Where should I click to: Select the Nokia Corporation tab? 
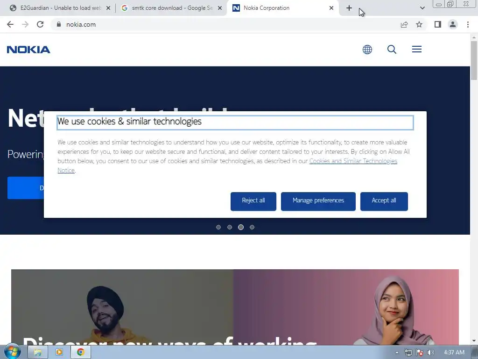tap(282, 8)
